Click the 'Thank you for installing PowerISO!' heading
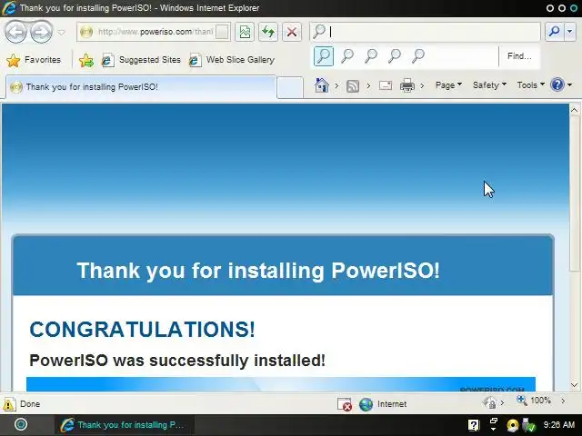Image resolution: width=582 pixels, height=436 pixels. pos(258,271)
